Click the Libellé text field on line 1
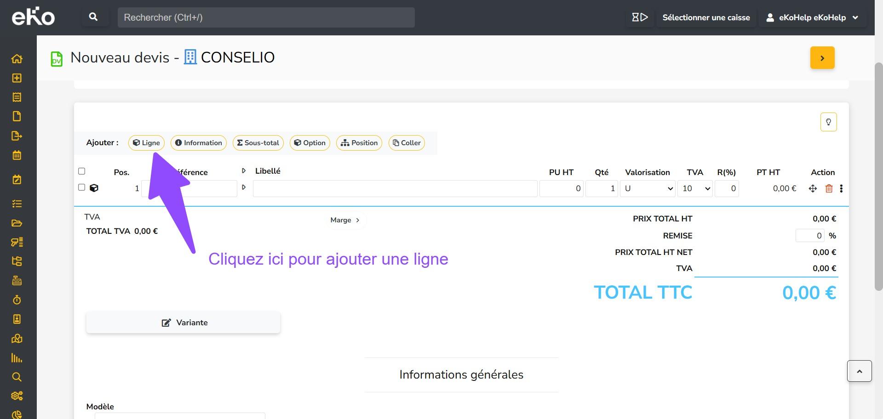 point(395,188)
